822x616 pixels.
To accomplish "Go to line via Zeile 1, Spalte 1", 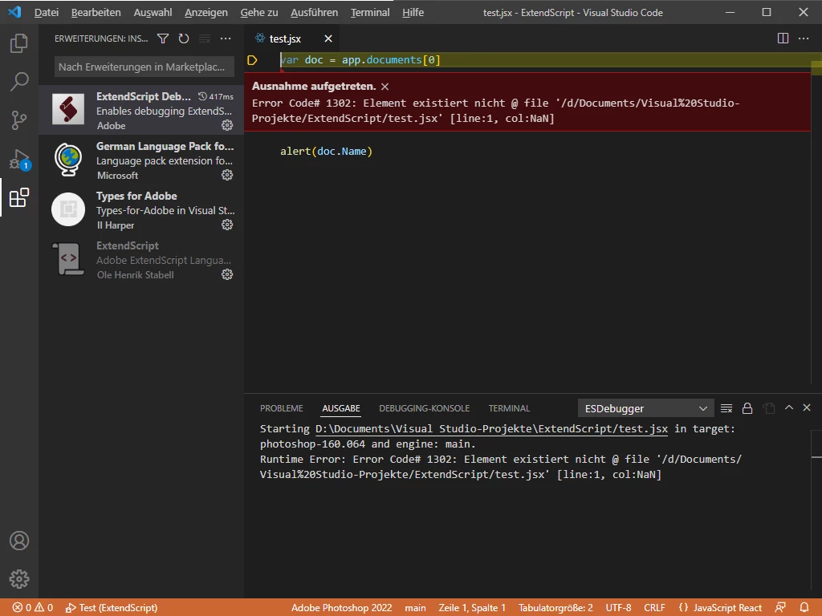I will coord(472,608).
